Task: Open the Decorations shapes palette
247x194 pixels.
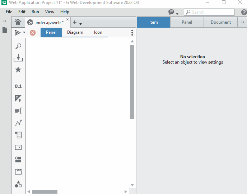Action: (x=18, y=184)
